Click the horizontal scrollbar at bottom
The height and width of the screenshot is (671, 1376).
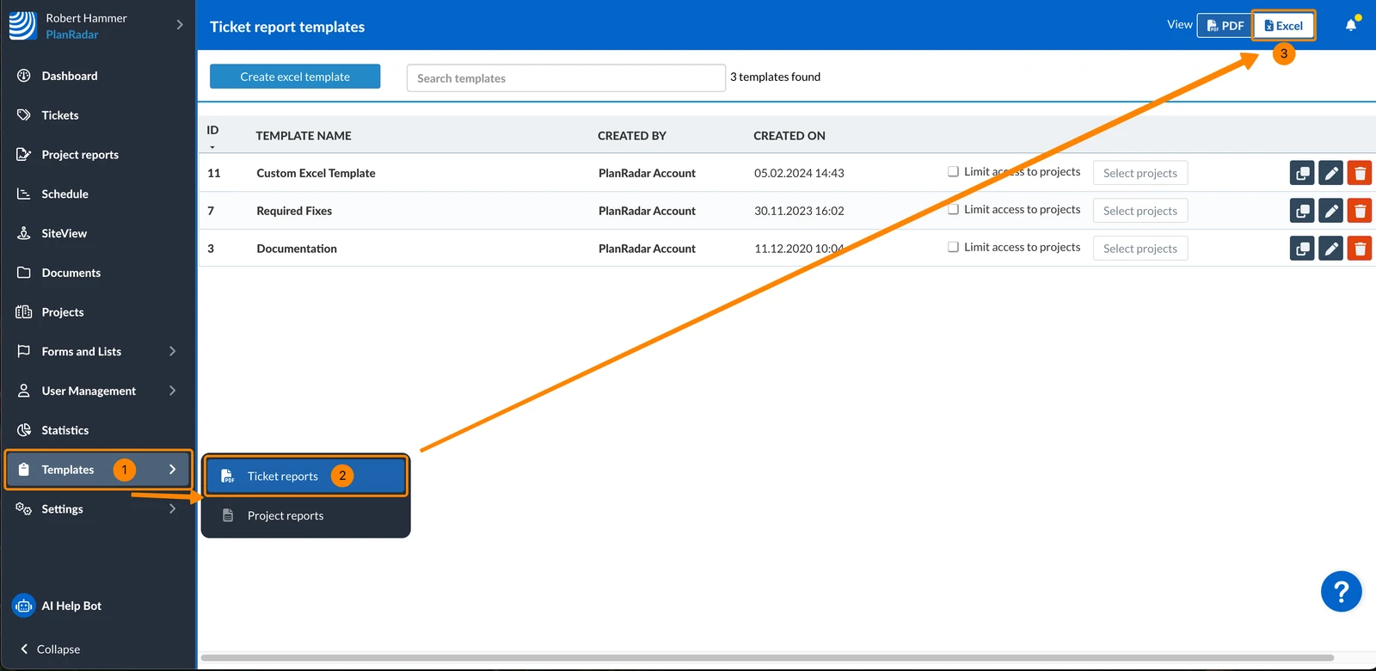coord(767,657)
